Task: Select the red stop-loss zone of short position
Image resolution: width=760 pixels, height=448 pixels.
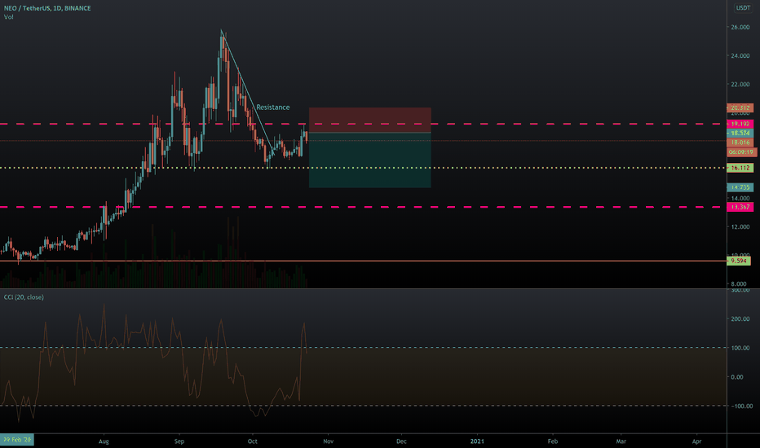Action: tap(370, 120)
